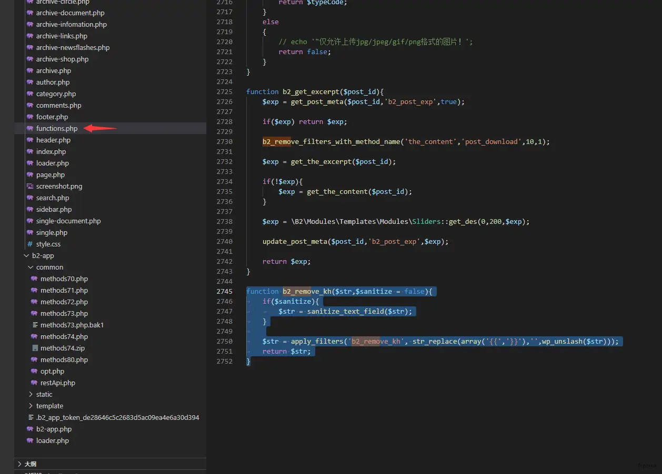Click wp_unslash call on line 2750
The width and height of the screenshot is (662, 474).
click(561, 341)
